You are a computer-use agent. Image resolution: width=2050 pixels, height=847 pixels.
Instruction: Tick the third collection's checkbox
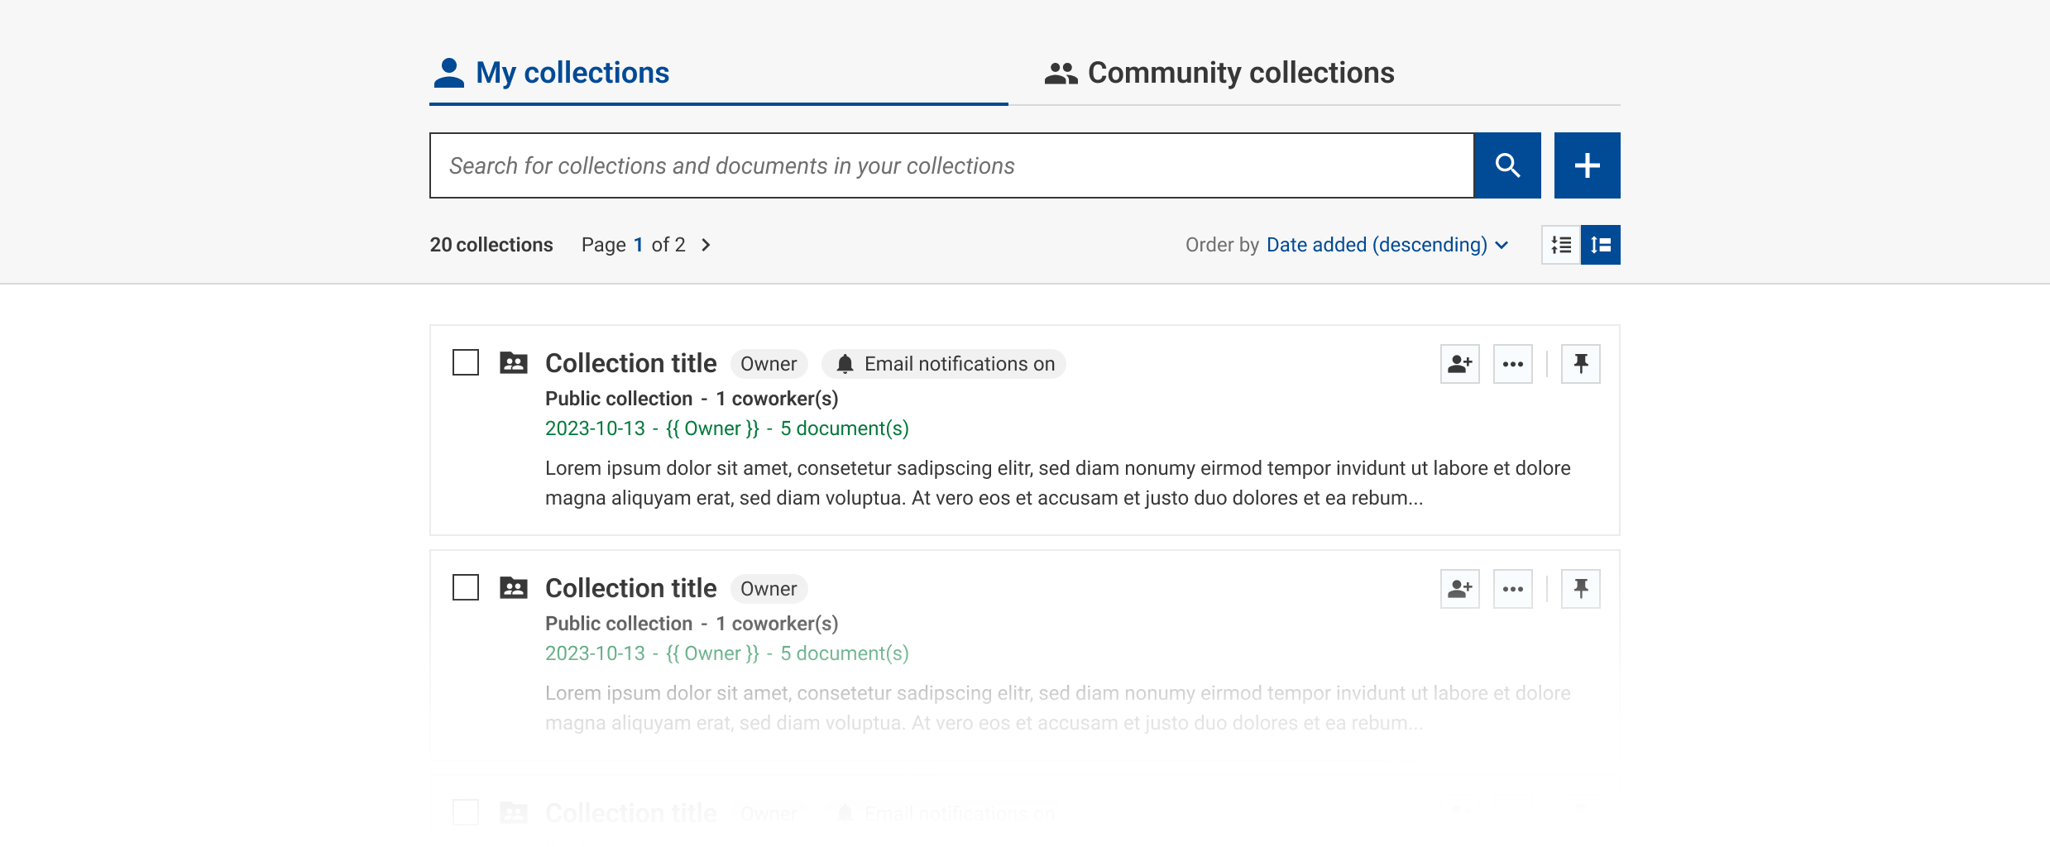[x=465, y=812]
